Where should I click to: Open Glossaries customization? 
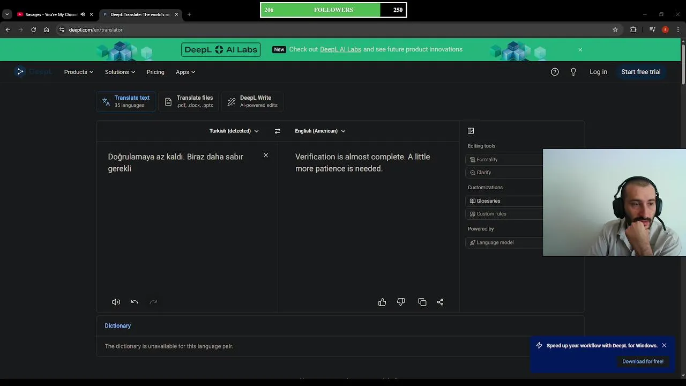coord(505,201)
